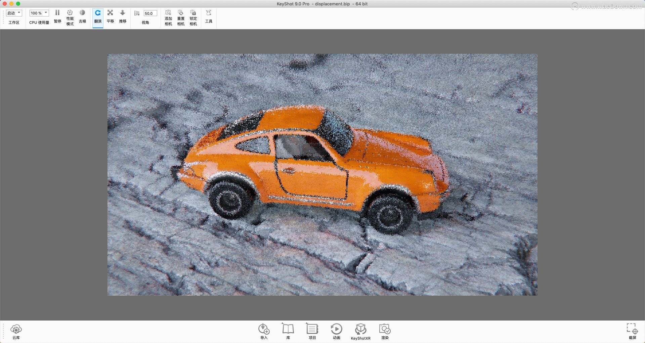645x343 pixels.
Task: Open the 工作区 startup dropdown
Action: tap(14, 13)
